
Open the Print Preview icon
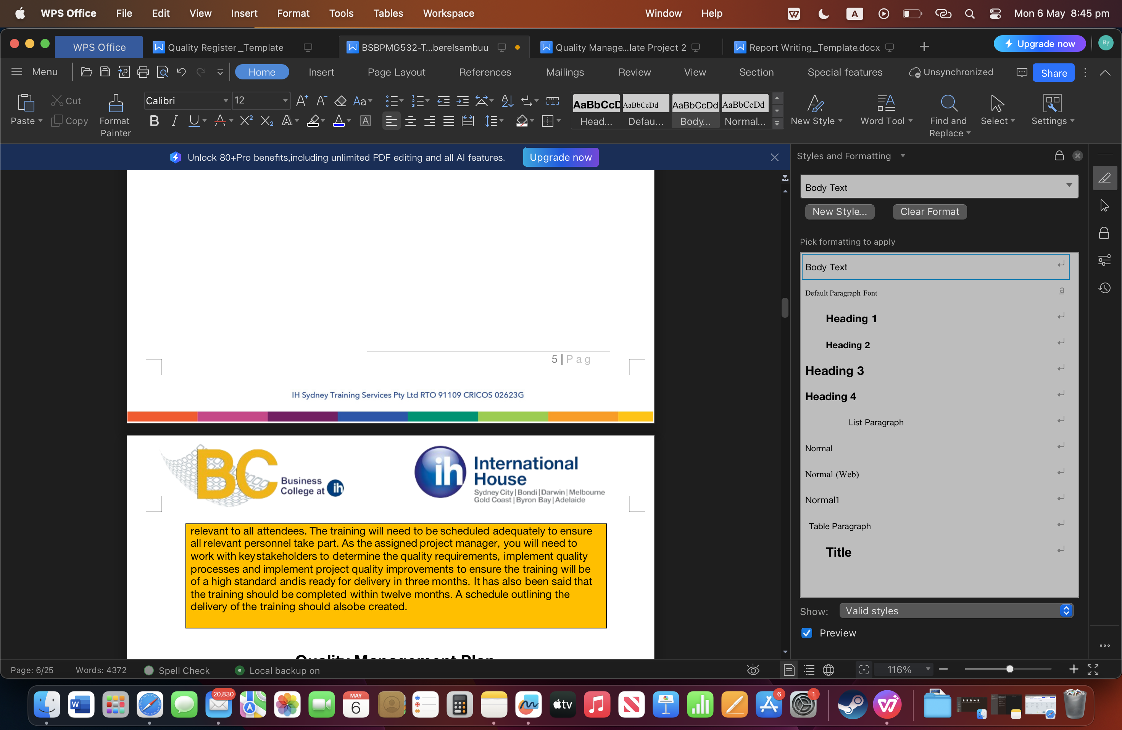click(x=163, y=72)
